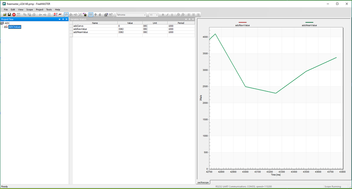This screenshot has height=189, width=352.
Task: Open the File menu
Action: point(6,9)
